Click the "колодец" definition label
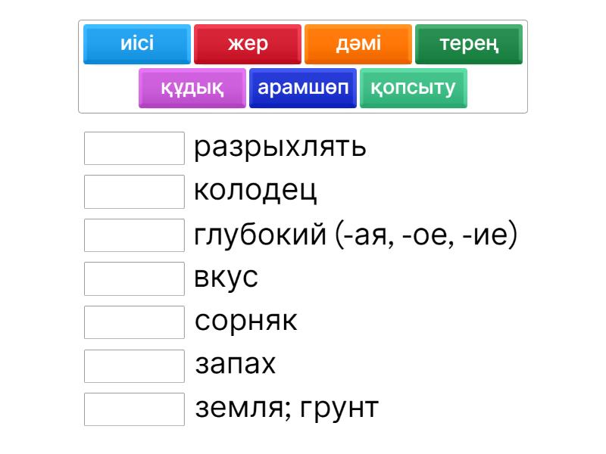This screenshot has width=606, height=454. pos(255,191)
